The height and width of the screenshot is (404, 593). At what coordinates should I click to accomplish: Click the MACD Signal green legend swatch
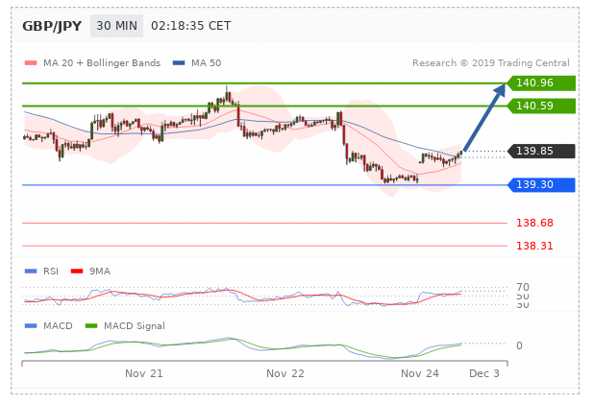(91, 326)
